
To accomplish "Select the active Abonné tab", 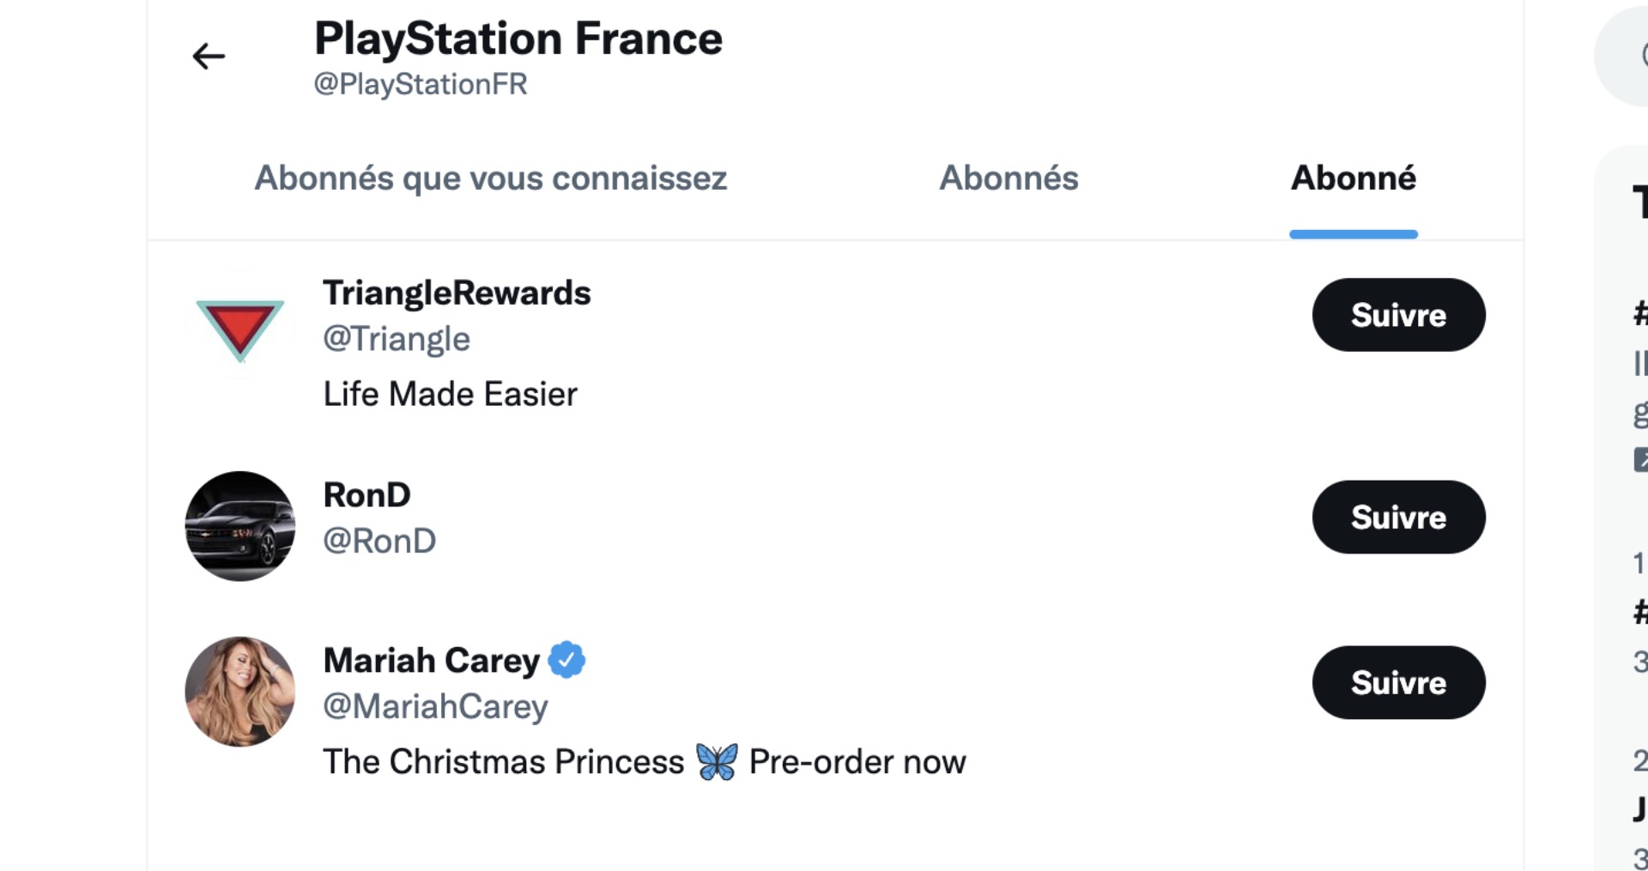I will (x=1354, y=178).
